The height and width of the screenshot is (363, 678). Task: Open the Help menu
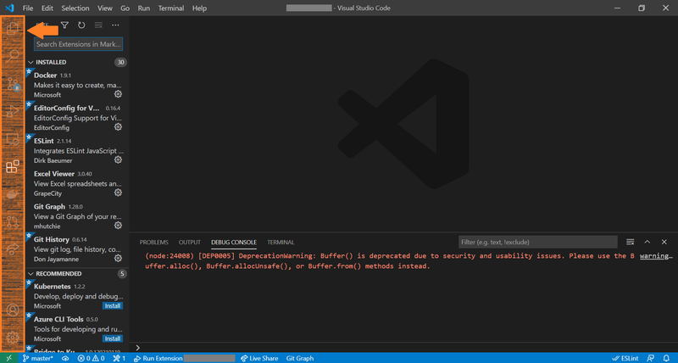[199, 8]
